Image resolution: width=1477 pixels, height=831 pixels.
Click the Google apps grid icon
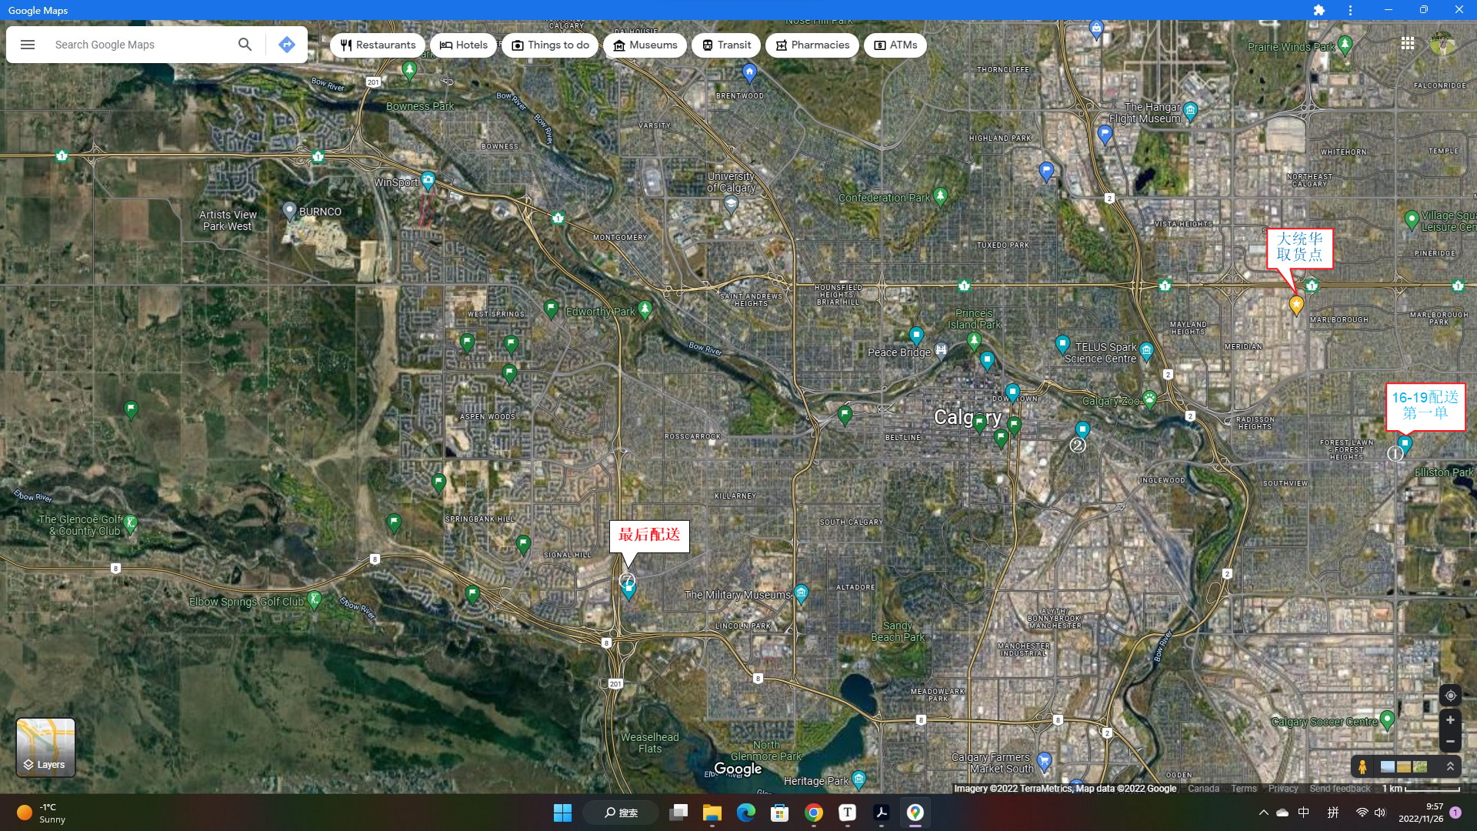coord(1408,44)
